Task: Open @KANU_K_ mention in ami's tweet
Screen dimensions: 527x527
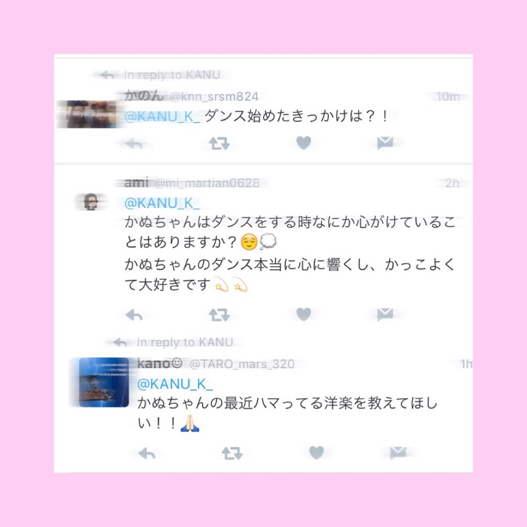Action: click(x=162, y=203)
